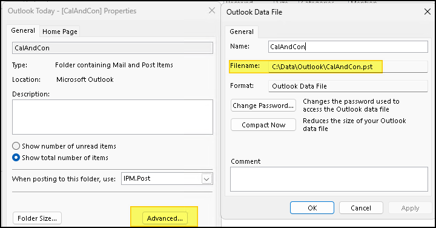The width and height of the screenshot is (436, 228).
Task: Close the Outlook Today Properties dialog
Action: pyautogui.click(x=212, y=10)
